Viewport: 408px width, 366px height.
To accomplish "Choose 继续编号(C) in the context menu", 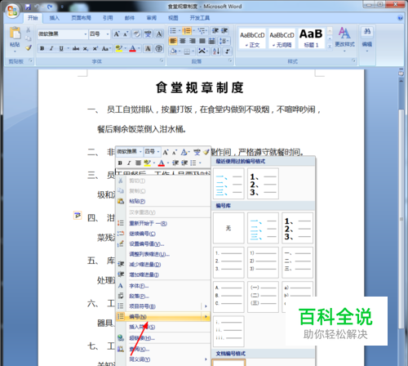I will pyautogui.click(x=163, y=234).
